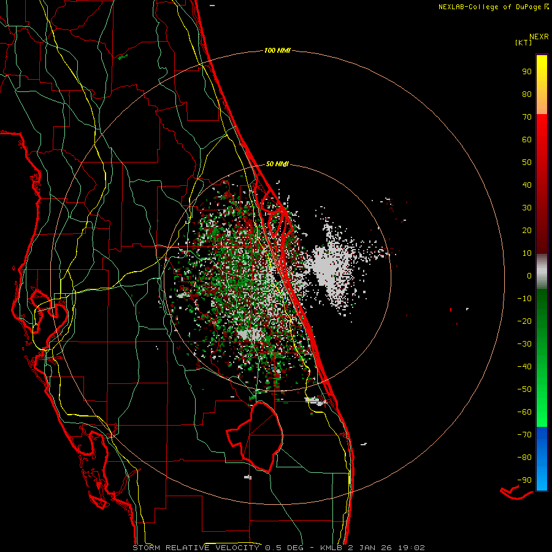
Task: Click the -90 knot scale label
Action: [524, 480]
